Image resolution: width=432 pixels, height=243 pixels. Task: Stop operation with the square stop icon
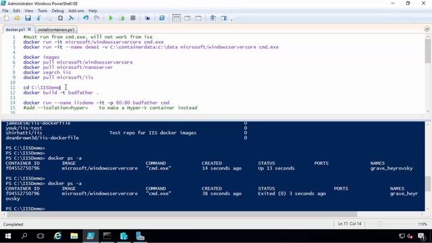(133, 18)
